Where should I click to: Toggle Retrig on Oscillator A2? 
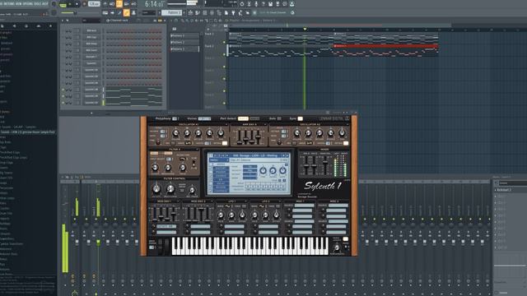[x=346, y=143]
